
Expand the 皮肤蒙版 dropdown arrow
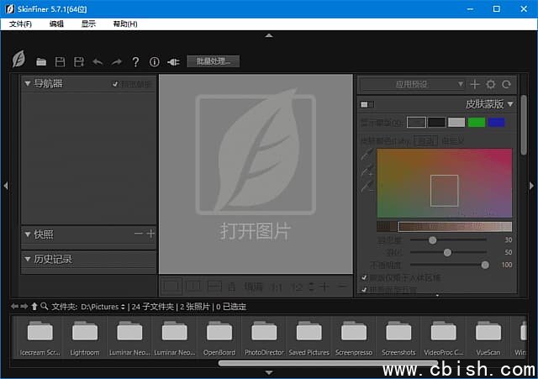pos(510,103)
